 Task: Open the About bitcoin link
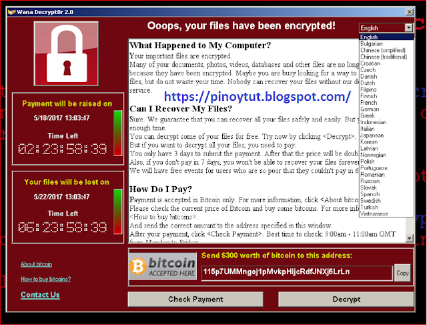(36, 264)
